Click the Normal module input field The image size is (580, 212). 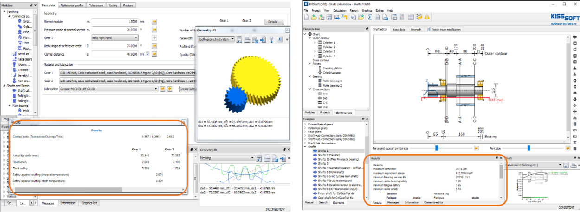(x=115, y=21)
